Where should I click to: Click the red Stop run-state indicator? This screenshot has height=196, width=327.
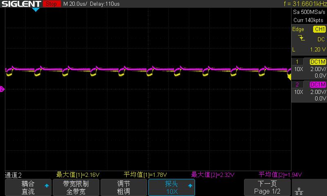tap(52, 4)
